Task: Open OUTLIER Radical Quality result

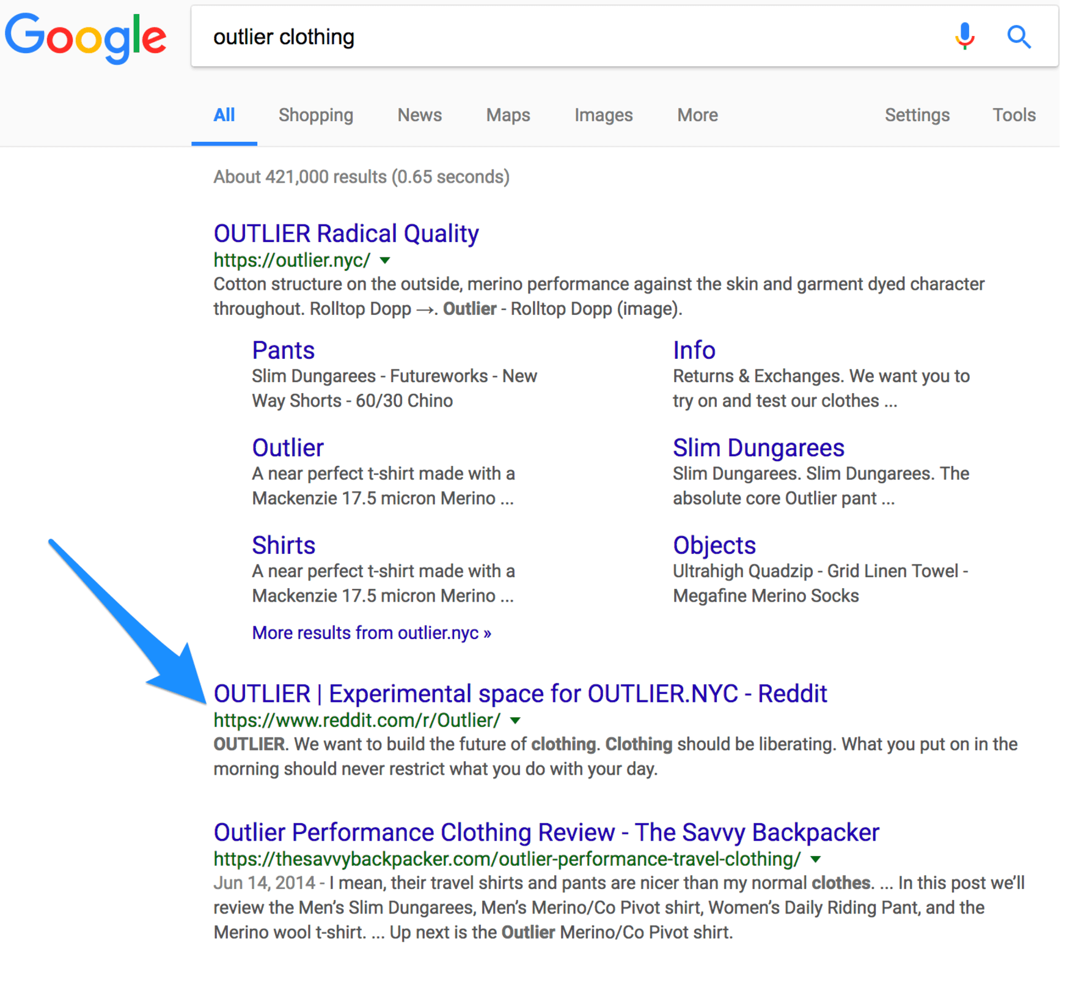Action: coord(346,234)
